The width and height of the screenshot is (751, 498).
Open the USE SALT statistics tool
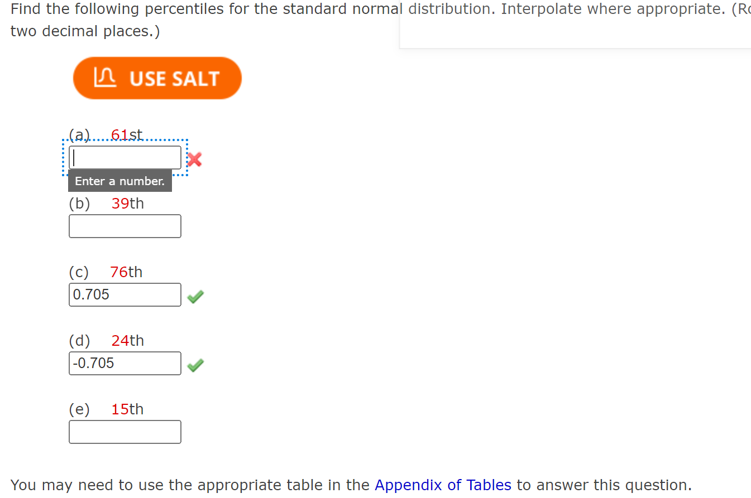click(157, 78)
